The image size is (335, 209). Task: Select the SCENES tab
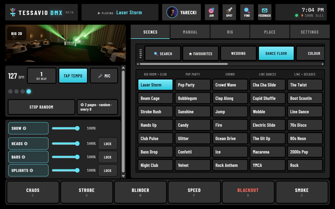coord(150,32)
